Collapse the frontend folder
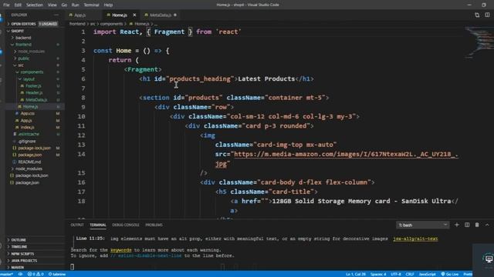494x277 pixels. click(x=24, y=45)
